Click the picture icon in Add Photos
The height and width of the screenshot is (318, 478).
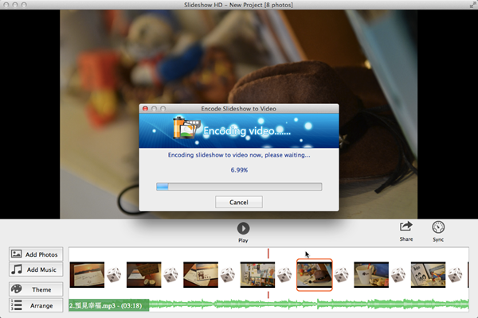pyautogui.click(x=17, y=254)
